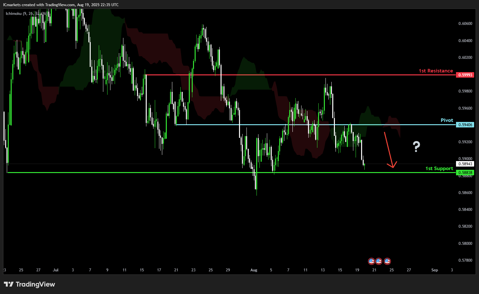
Task: Click the rightmost US flag economic event icon
Action: click(x=387, y=261)
